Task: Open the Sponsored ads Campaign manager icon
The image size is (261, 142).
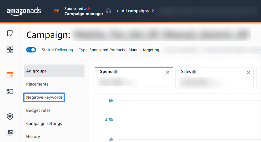Action: [56, 11]
